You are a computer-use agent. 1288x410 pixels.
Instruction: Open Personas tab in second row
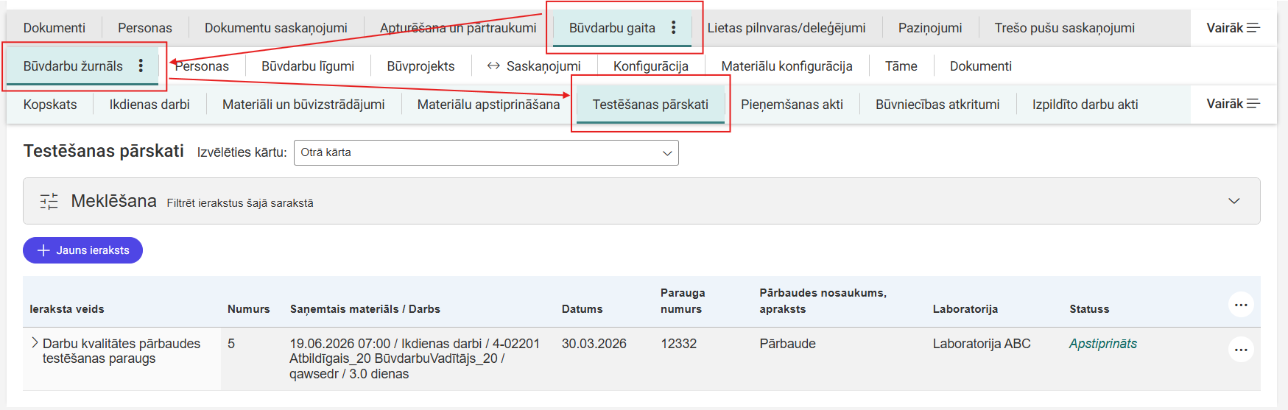point(202,66)
